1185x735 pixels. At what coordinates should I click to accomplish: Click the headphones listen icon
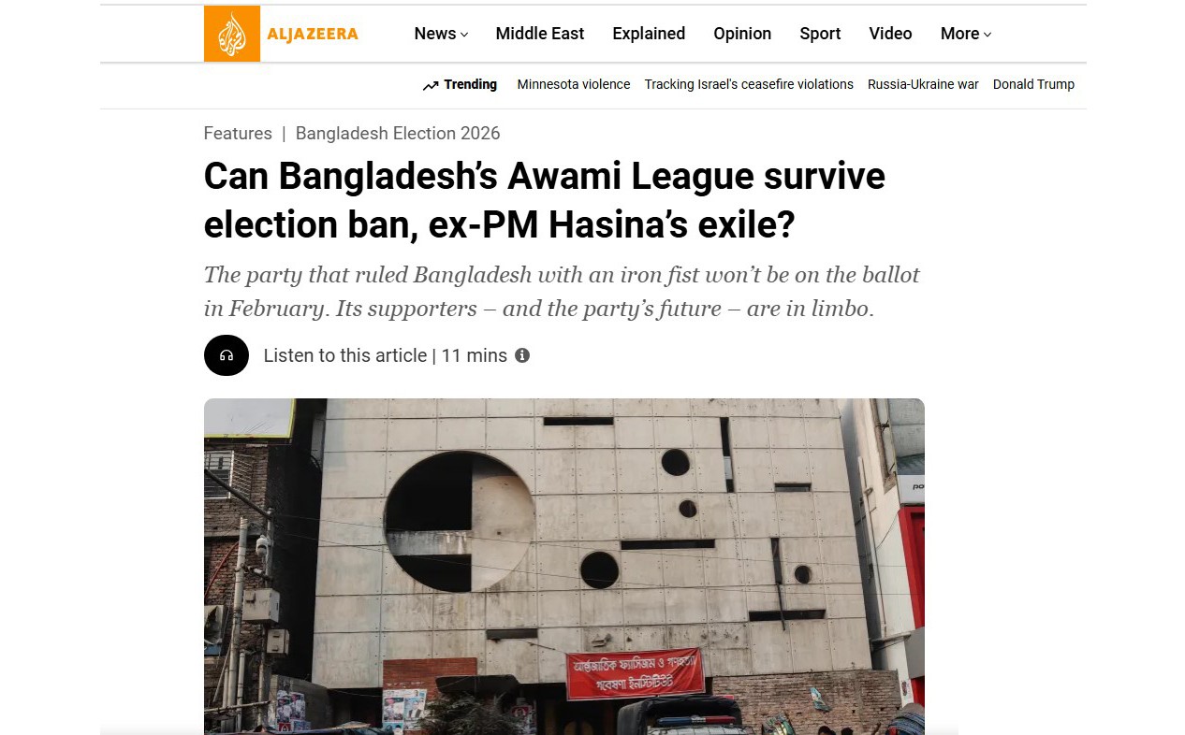pyautogui.click(x=227, y=355)
